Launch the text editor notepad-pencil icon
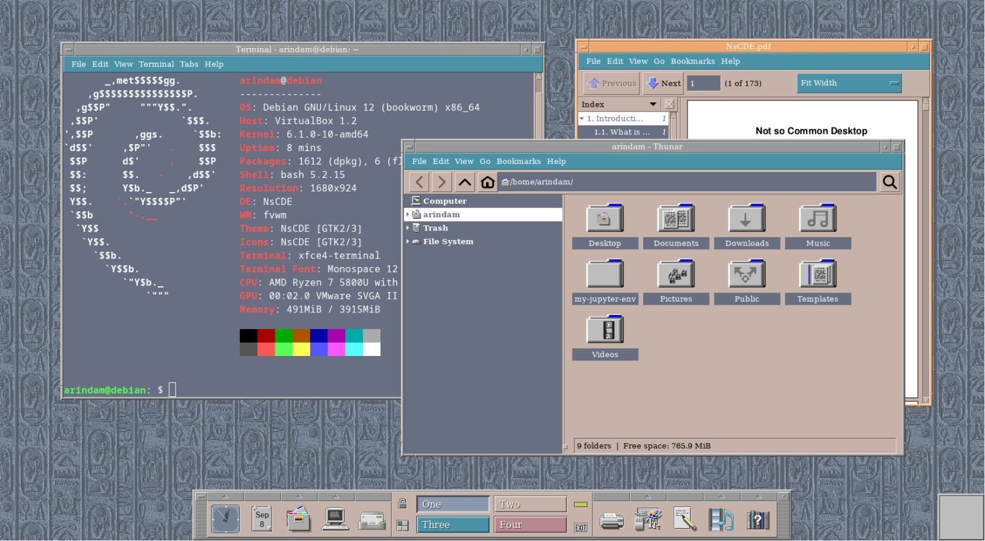 click(685, 520)
